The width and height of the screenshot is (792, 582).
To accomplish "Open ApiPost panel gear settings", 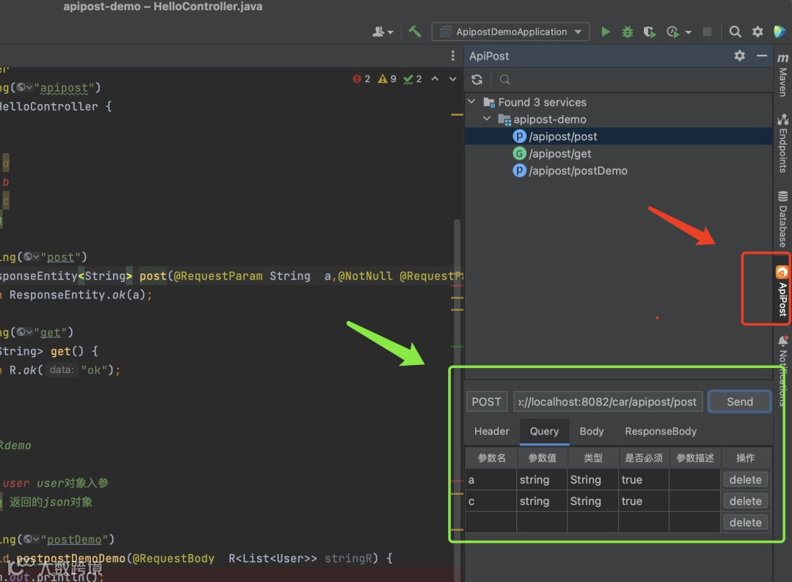I will [x=739, y=56].
